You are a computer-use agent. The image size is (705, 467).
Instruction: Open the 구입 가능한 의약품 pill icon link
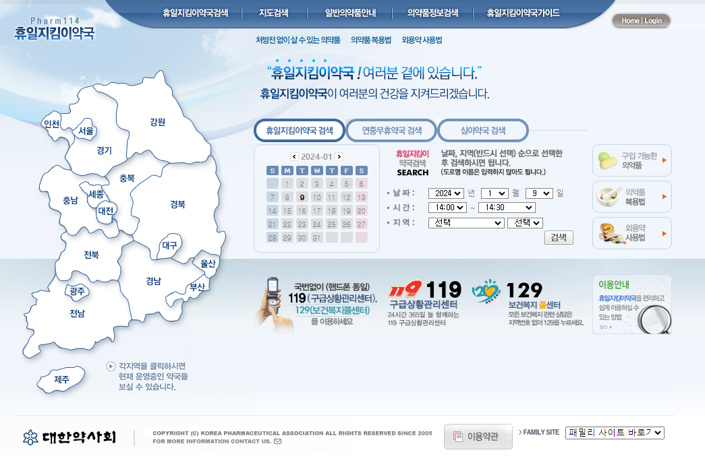[x=631, y=160]
